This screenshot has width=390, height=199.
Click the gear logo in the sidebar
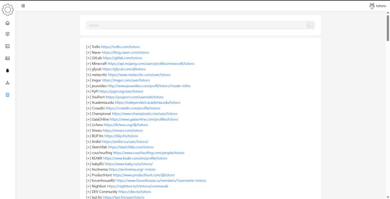pos(8,9)
